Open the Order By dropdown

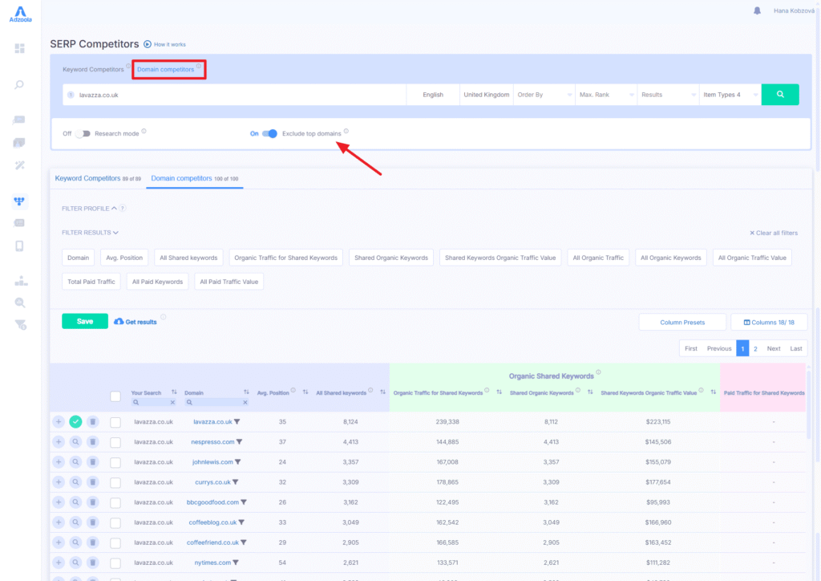tap(544, 94)
